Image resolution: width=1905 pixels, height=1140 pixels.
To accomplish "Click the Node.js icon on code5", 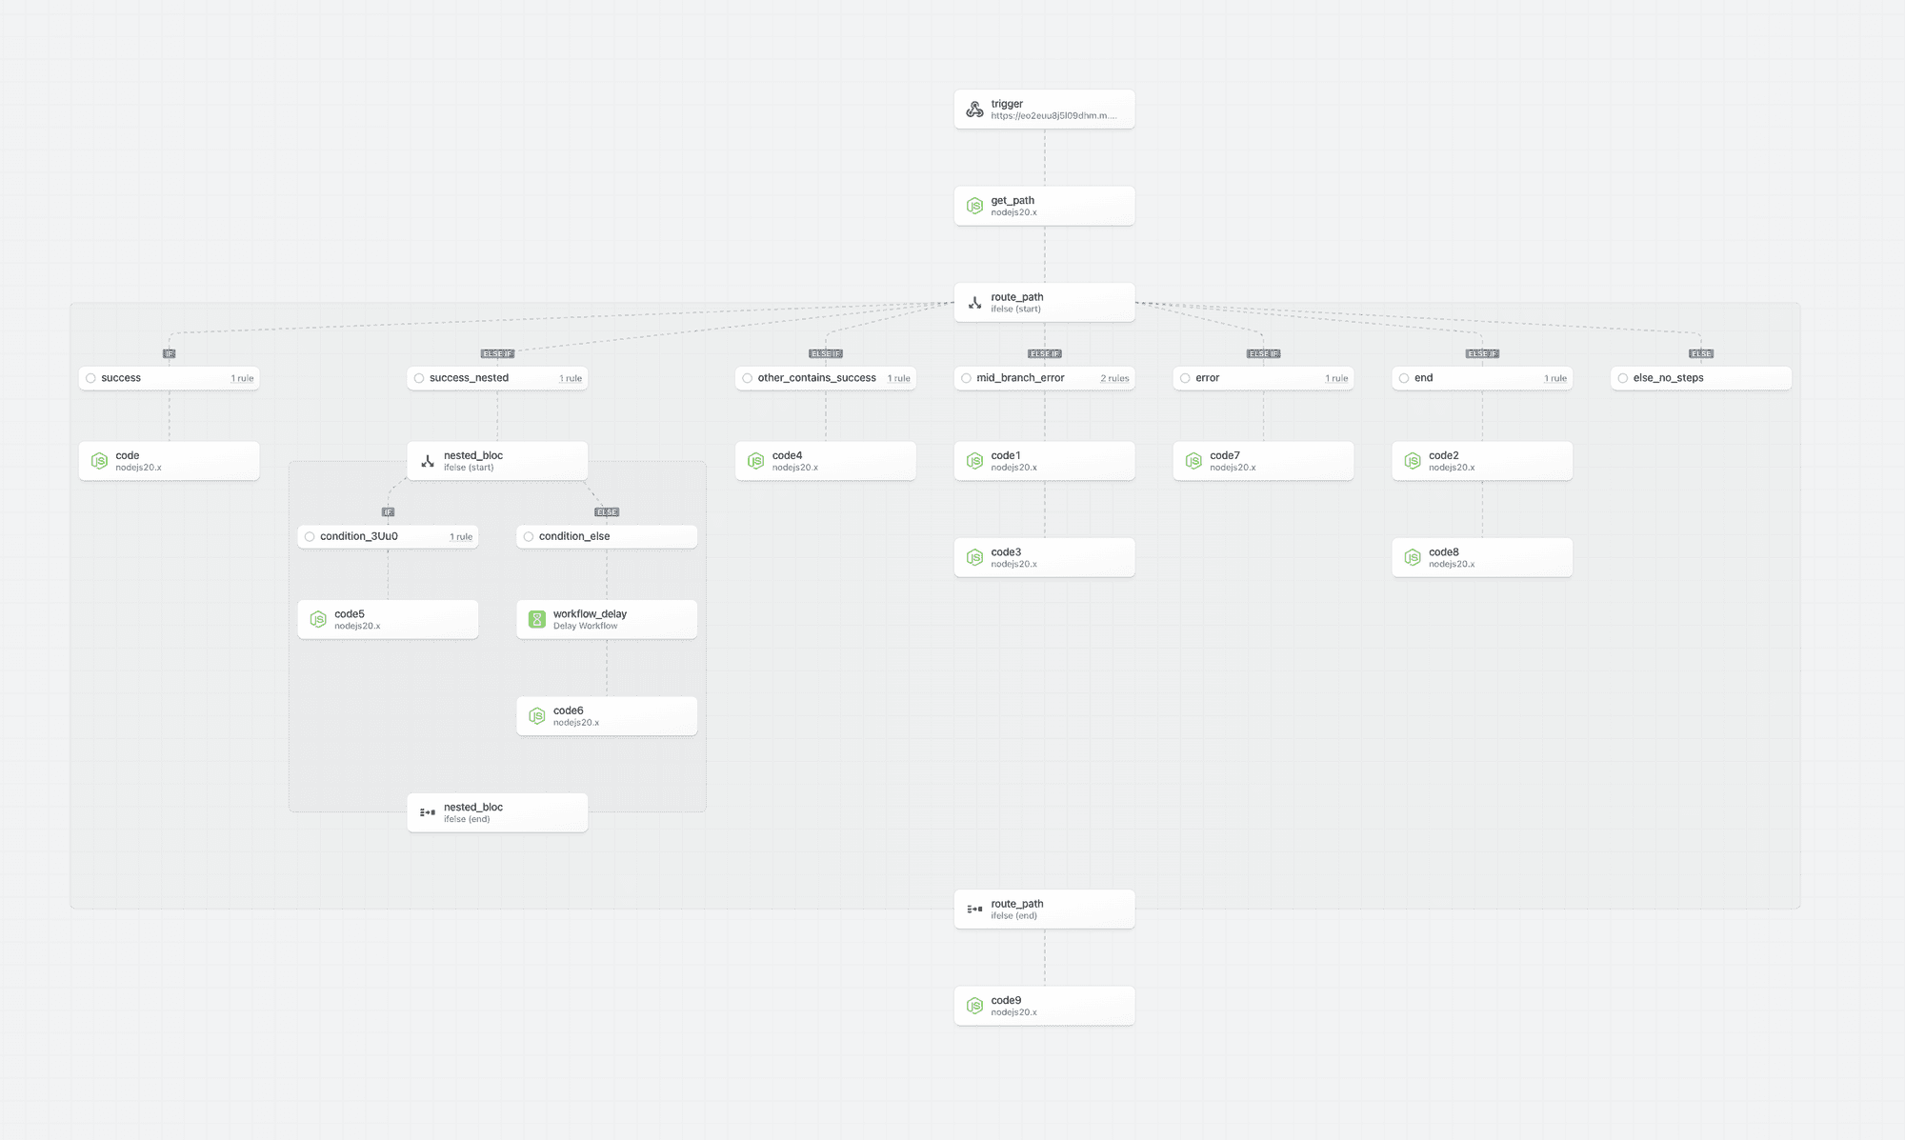I will (x=318, y=619).
